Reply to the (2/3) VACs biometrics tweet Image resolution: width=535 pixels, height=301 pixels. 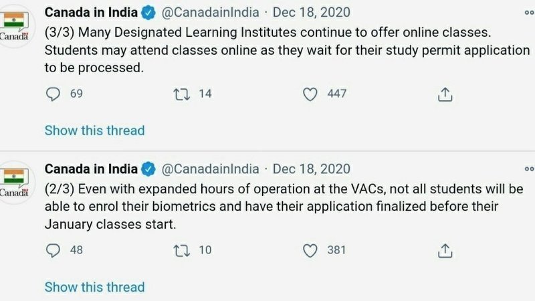coord(52,250)
